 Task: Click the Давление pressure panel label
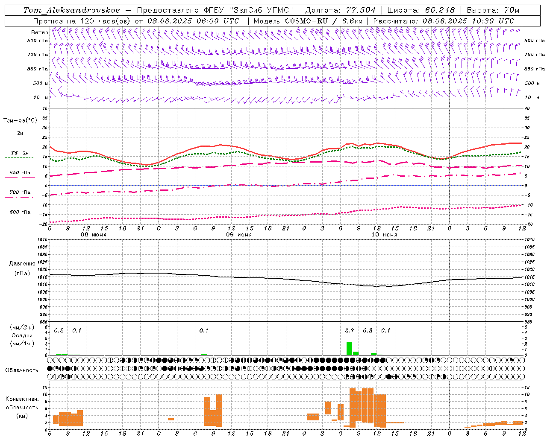pos(22,264)
